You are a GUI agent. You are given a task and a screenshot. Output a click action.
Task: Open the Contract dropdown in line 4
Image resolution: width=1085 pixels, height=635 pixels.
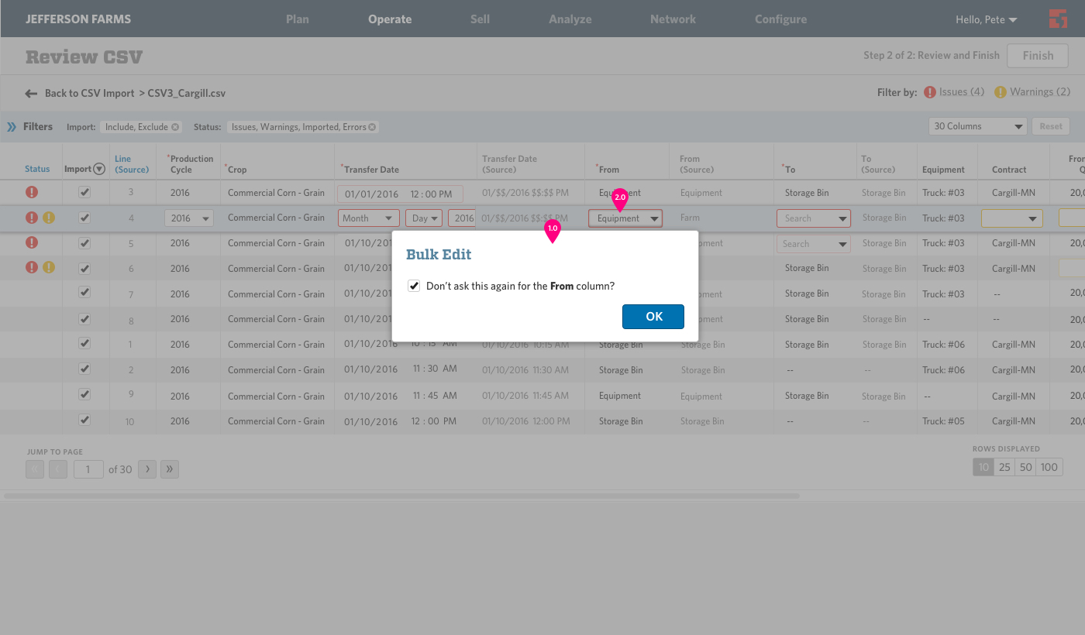tap(1012, 218)
